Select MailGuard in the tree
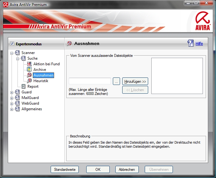216x178 pixels. (30, 98)
